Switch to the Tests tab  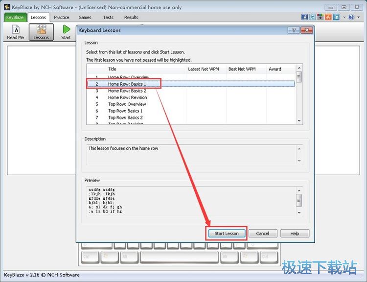tap(108, 18)
